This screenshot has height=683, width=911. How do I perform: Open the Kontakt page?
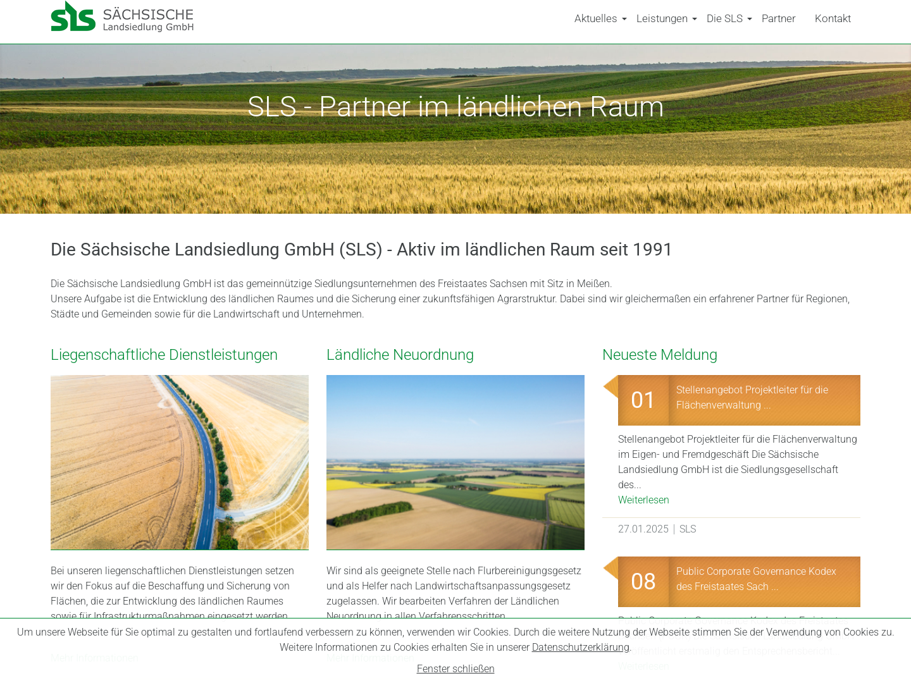point(833,19)
